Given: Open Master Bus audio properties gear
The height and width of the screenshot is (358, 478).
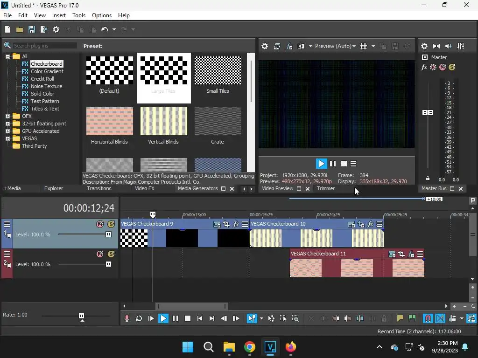Looking at the screenshot, I should pos(424,46).
